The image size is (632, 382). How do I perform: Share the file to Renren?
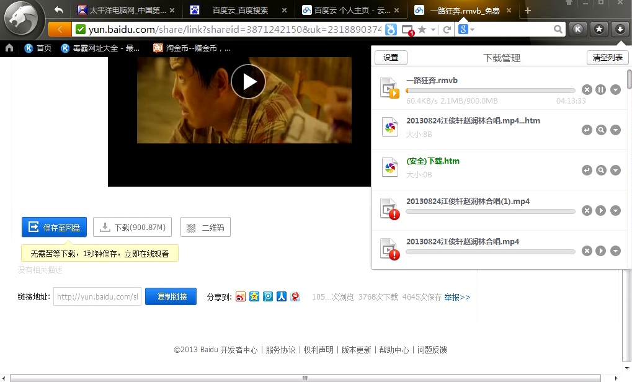point(282,296)
